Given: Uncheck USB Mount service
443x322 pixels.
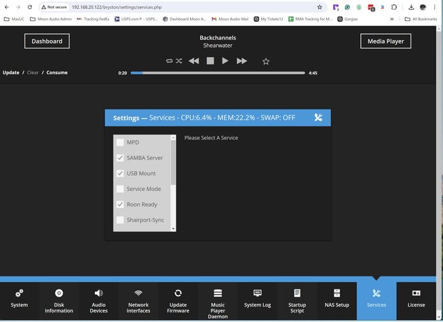Looking at the screenshot, I should (120, 173).
